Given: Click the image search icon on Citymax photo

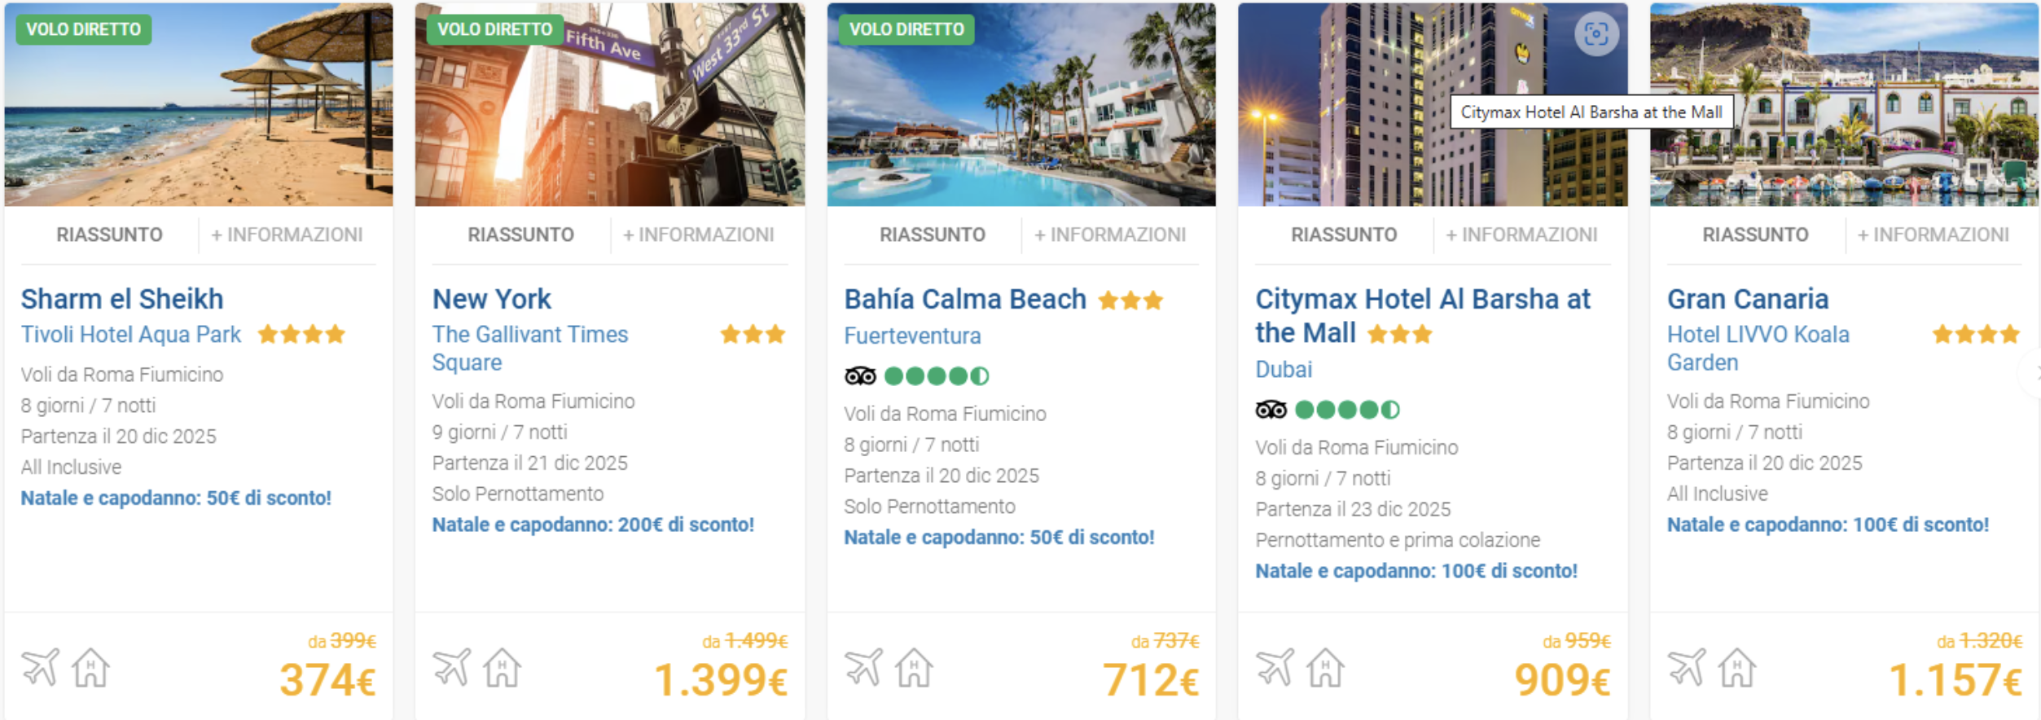Looking at the screenshot, I should coord(1595,34).
